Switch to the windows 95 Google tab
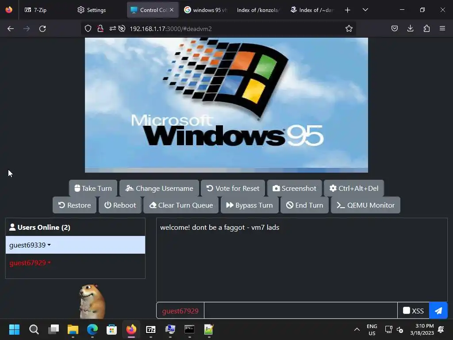Screen dimensions: 453x340 coord(206,10)
